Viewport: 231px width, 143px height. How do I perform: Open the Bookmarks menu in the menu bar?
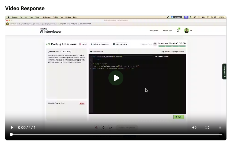click(46, 17)
